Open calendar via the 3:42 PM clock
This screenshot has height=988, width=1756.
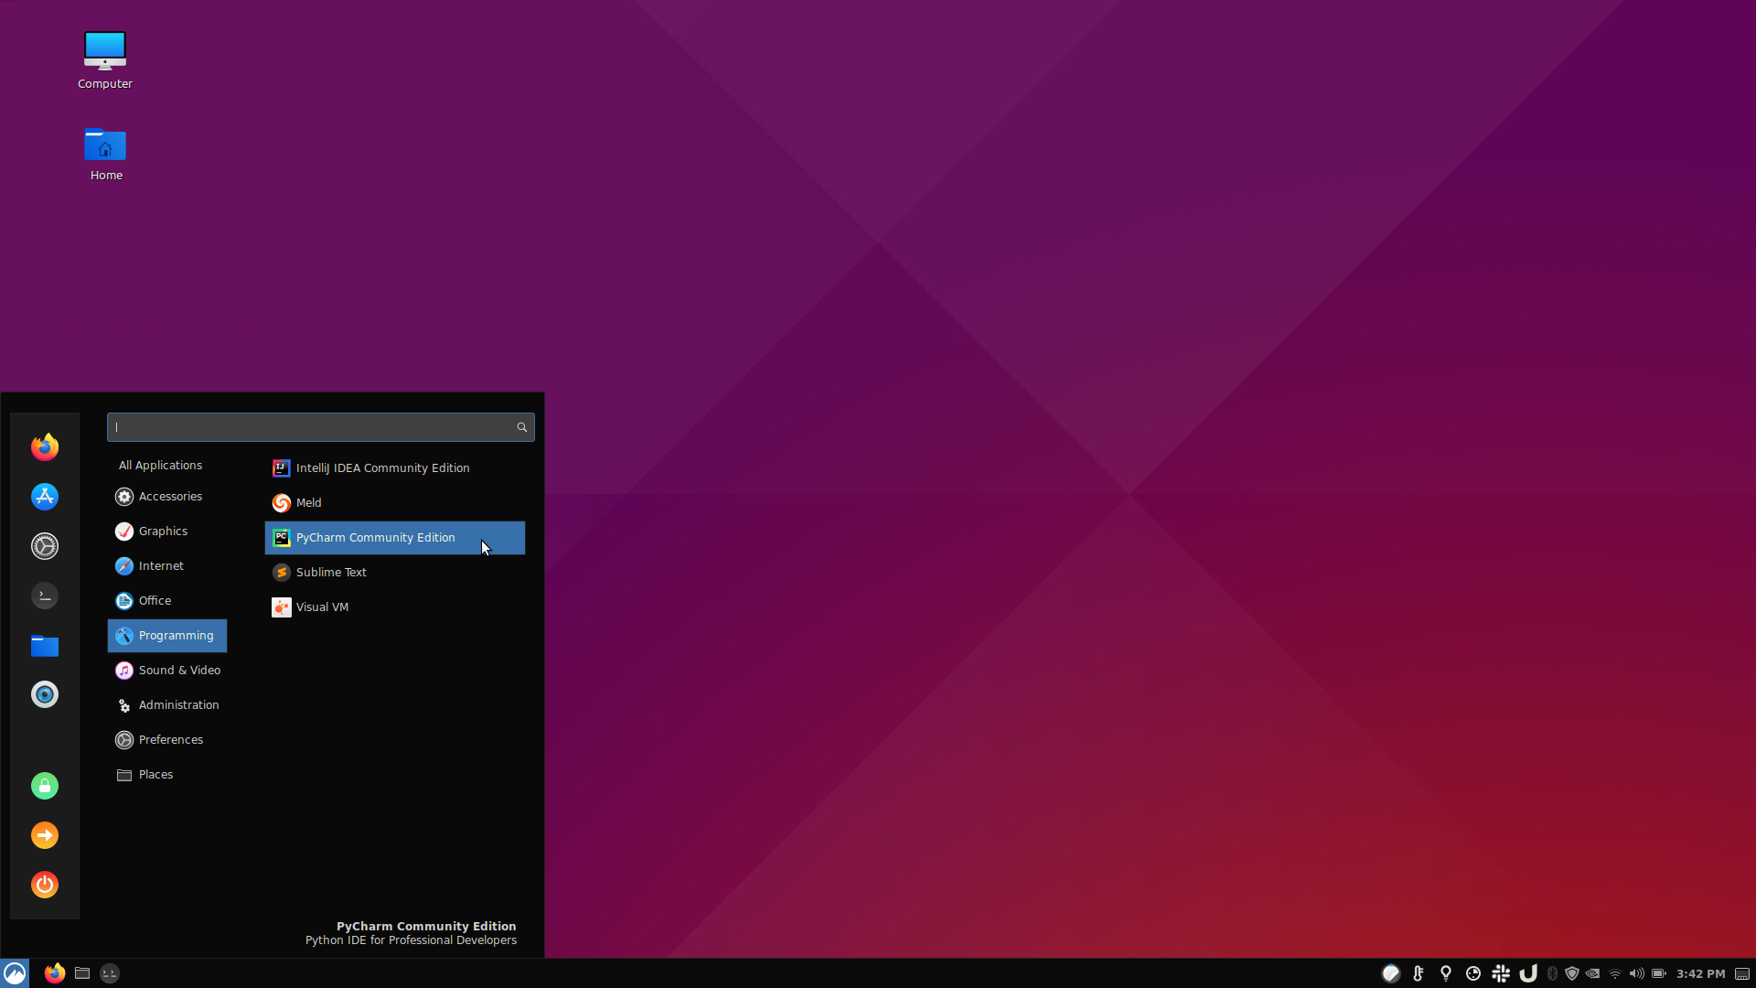point(1701,973)
